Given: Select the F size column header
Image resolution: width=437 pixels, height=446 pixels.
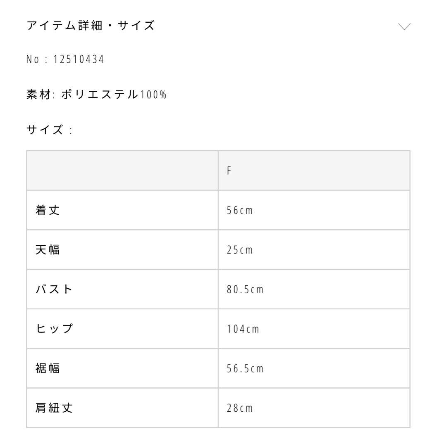Looking at the screenshot, I should pos(229,171).
